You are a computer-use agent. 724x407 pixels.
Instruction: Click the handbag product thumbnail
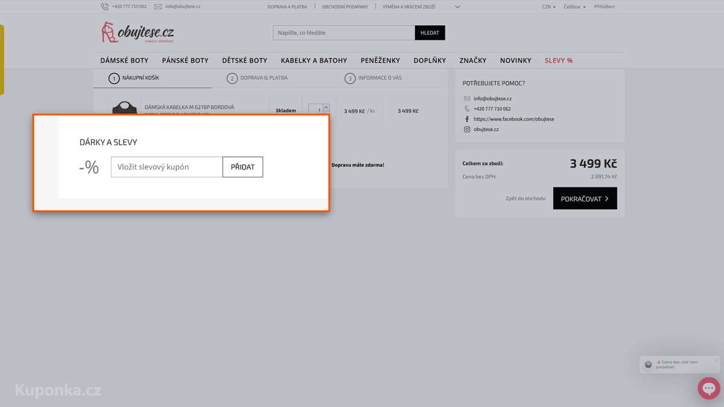pos(125,108)
